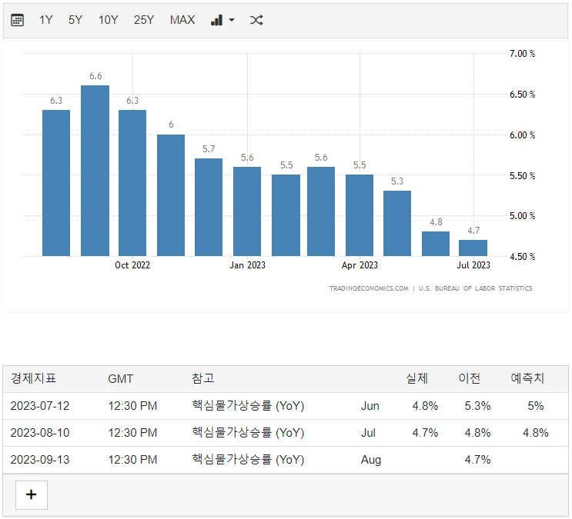Click the 5.7 bar in the chart
The image size is (572, 519).
(x=209, y=207)
